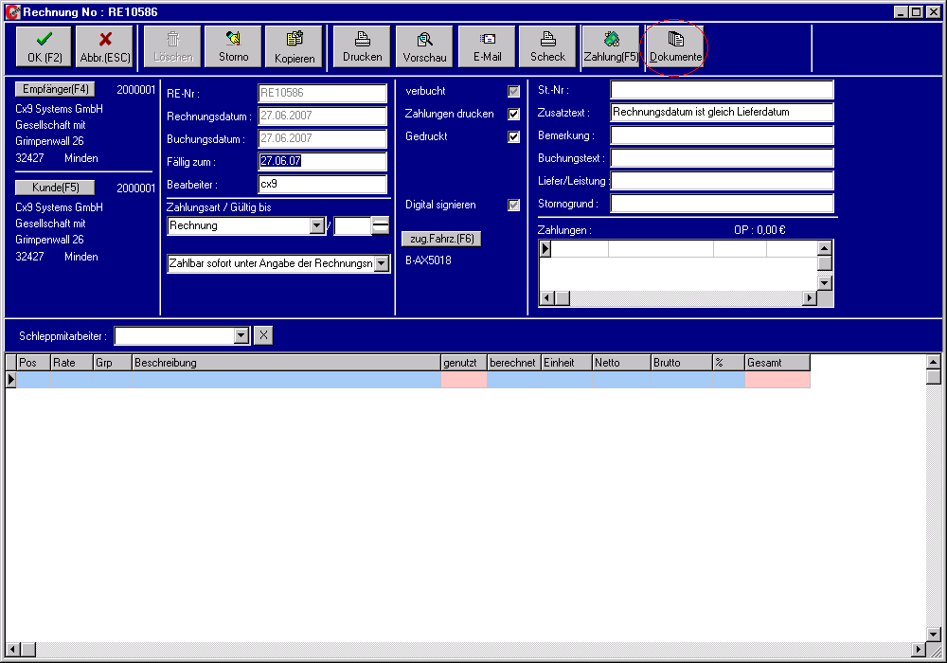Click the Abbr.(ESC) cancel icon
Image resolution: width=947 pixels, height=663 pixels.
coord(104,45)
